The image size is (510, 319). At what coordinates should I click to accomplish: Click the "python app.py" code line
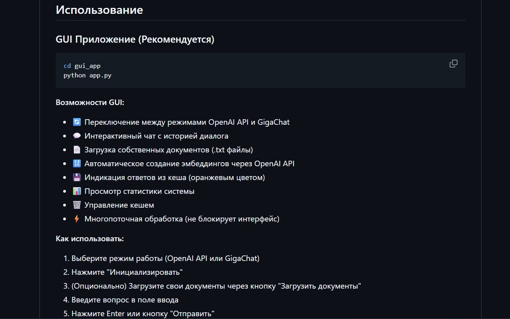[87, 75]
